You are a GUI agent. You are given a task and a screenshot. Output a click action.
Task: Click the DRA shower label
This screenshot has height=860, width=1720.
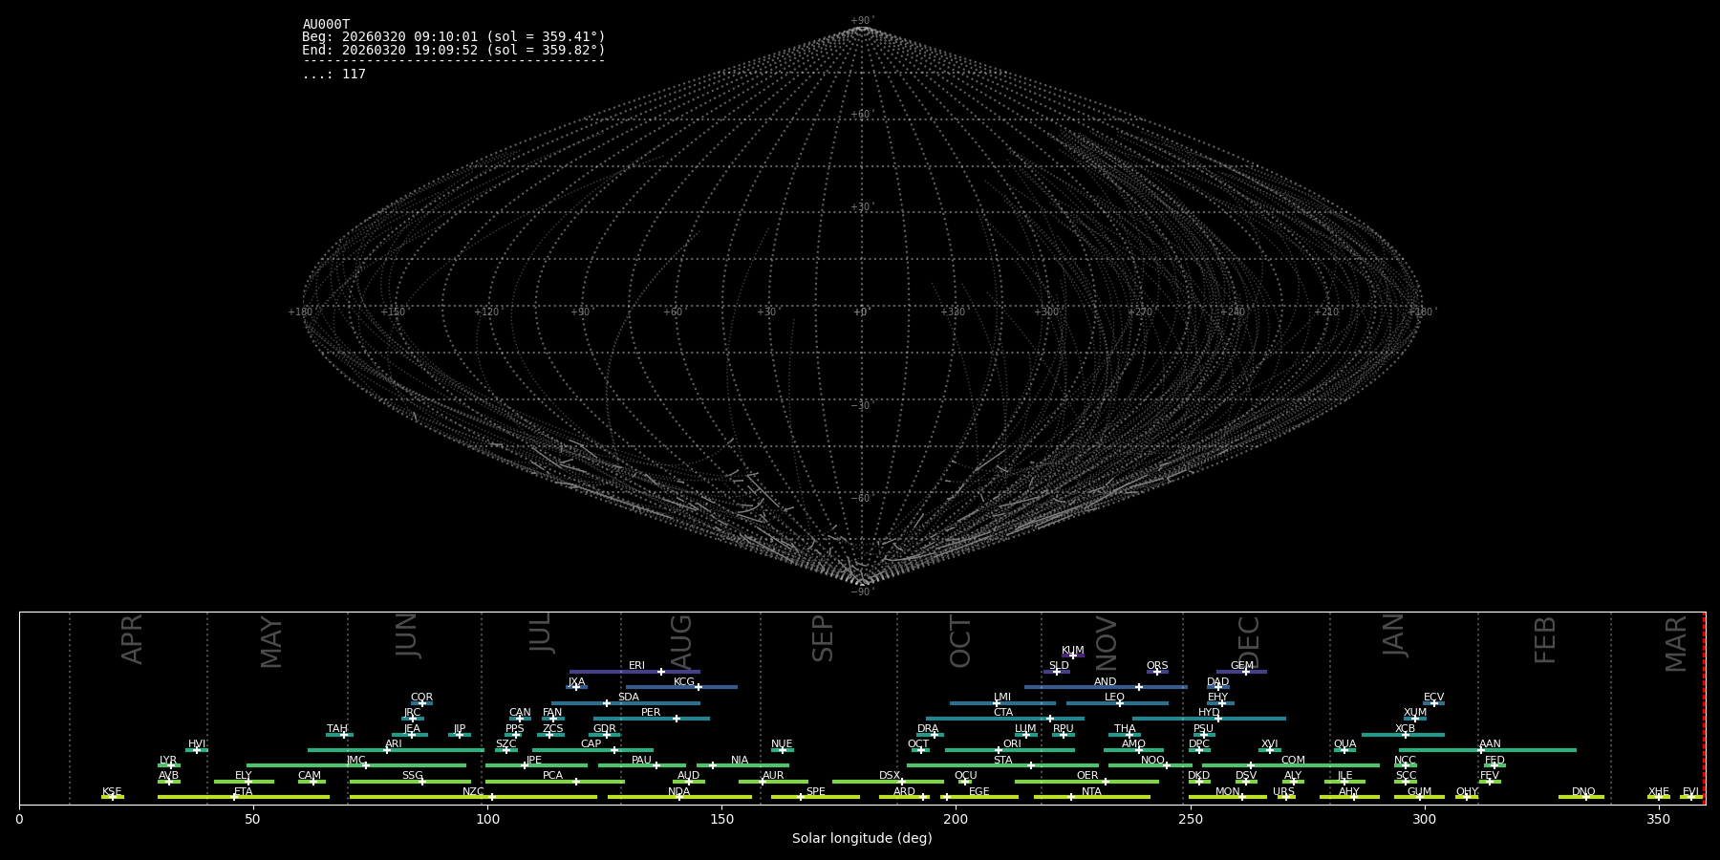click(x=928, y=729)
